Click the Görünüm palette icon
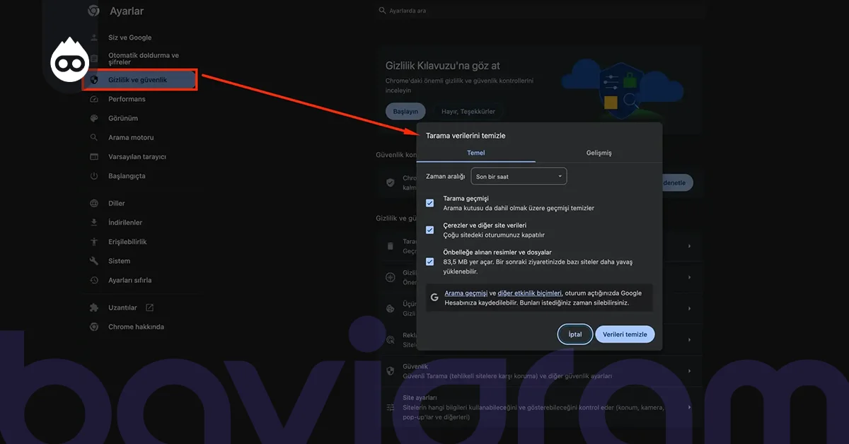This screenshot has width=849, height=444. tap(93, 118)
